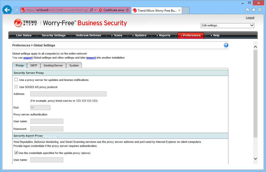Expand the Help menu

(x=215, y=35)
